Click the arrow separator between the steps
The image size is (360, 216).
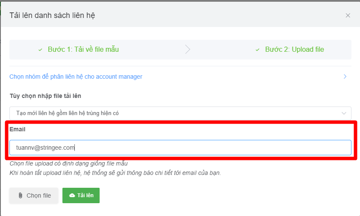click(187, 50)
